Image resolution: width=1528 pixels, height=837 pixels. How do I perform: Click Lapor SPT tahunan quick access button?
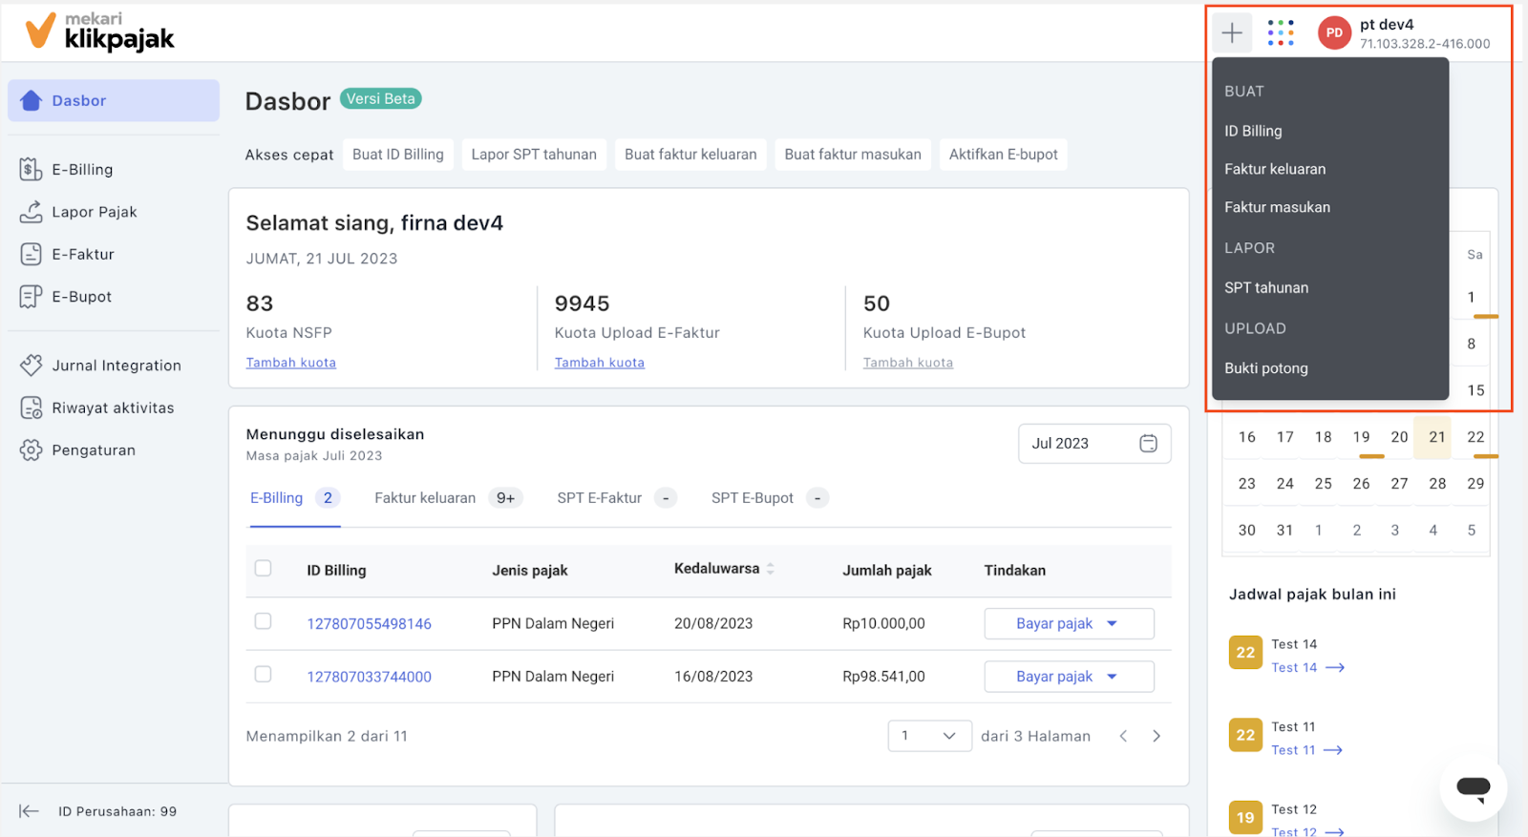[x=534, y=155]
